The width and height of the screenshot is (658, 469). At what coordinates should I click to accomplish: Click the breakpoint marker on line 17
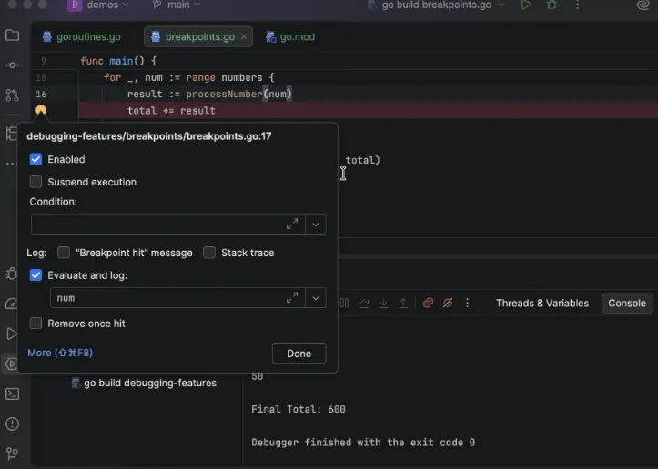[x=41, y=110]
